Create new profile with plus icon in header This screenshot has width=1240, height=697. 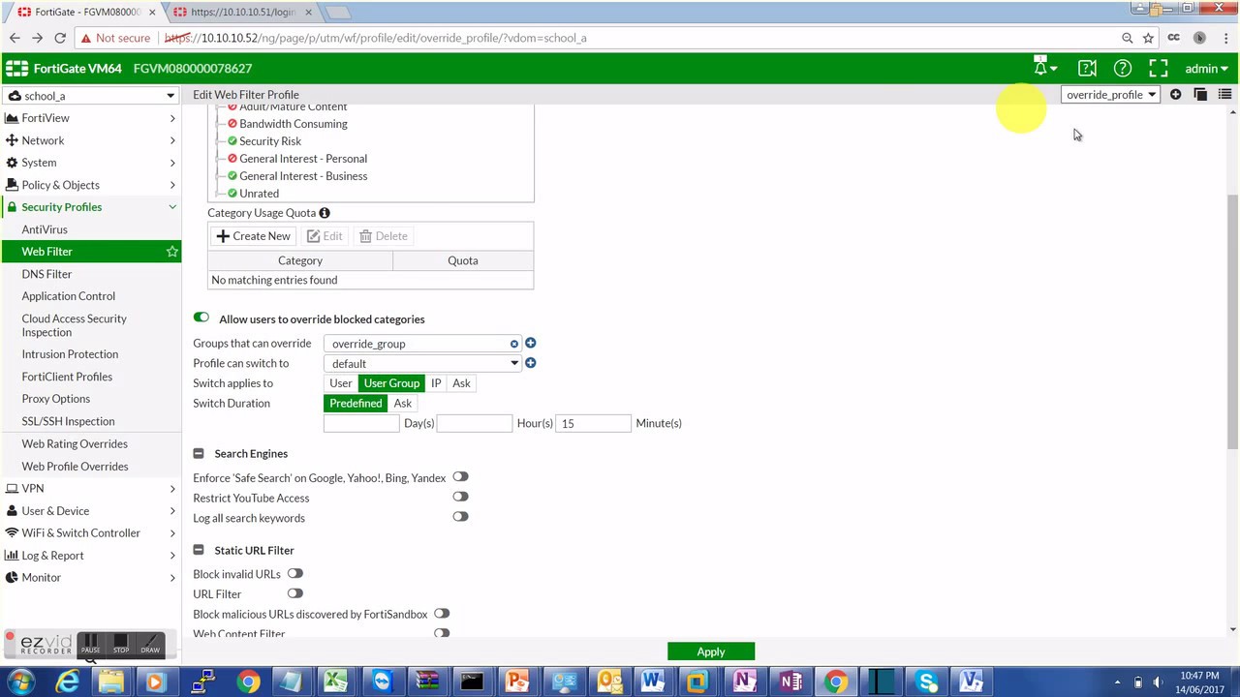coord(1175,95)
